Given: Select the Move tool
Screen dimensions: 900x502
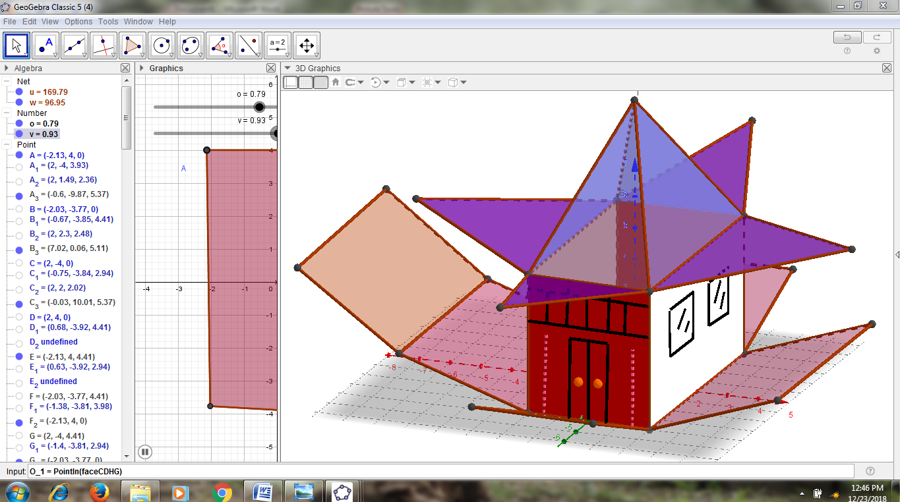Looking at the screenshot, I should 16,45.
